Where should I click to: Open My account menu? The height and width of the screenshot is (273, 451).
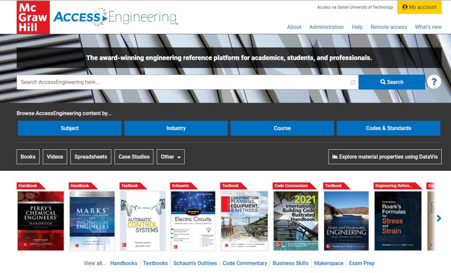(419, 7)
